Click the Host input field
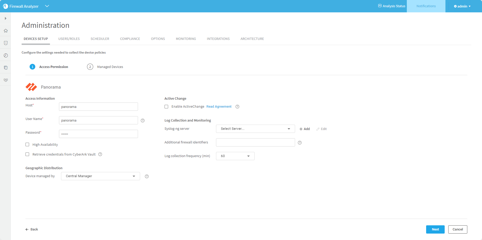This screenshot has height=240, width=482. (x=98, y=107)
